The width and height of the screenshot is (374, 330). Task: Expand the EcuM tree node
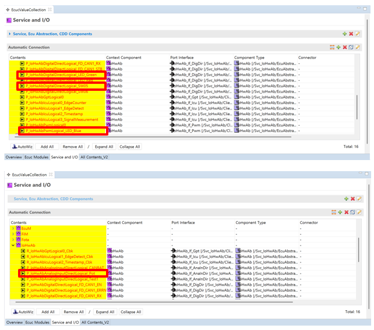click(x=13, y=228)
